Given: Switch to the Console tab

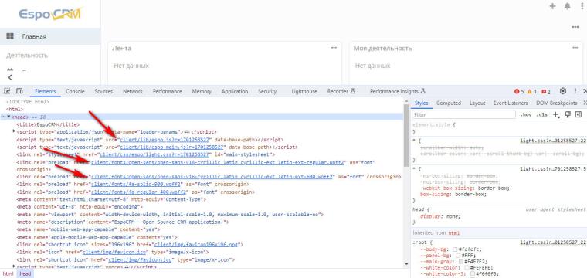Looking at the screenshot, I should (75, 91).
